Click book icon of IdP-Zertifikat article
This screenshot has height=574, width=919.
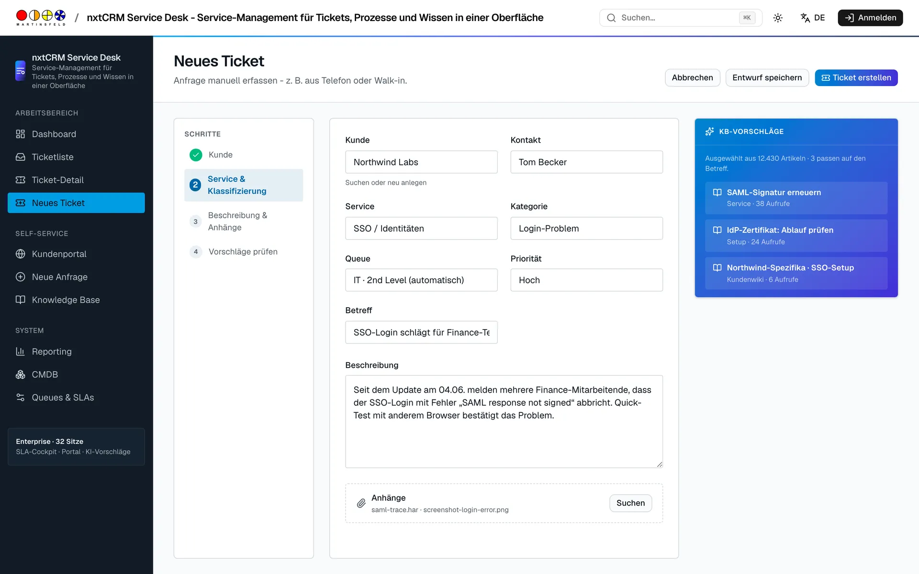pyautogui.click(x=717, y=230)
